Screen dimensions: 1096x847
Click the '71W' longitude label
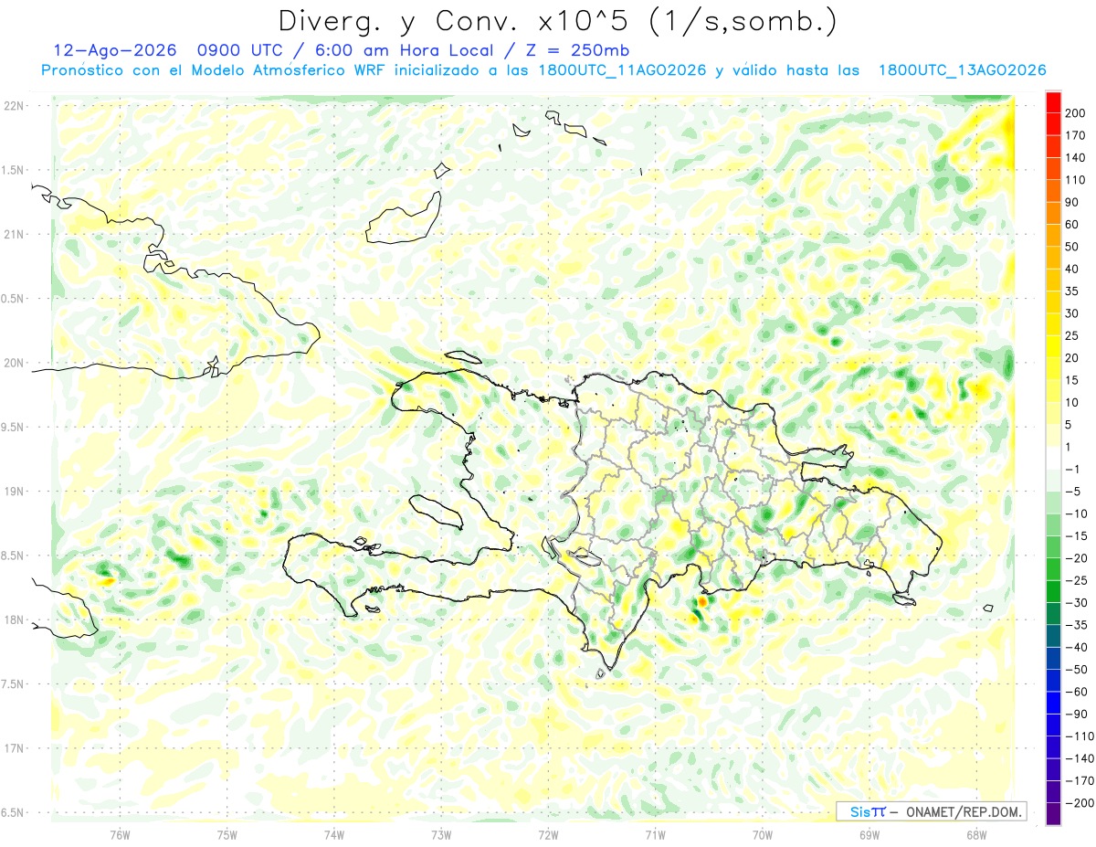click(655, 835)
